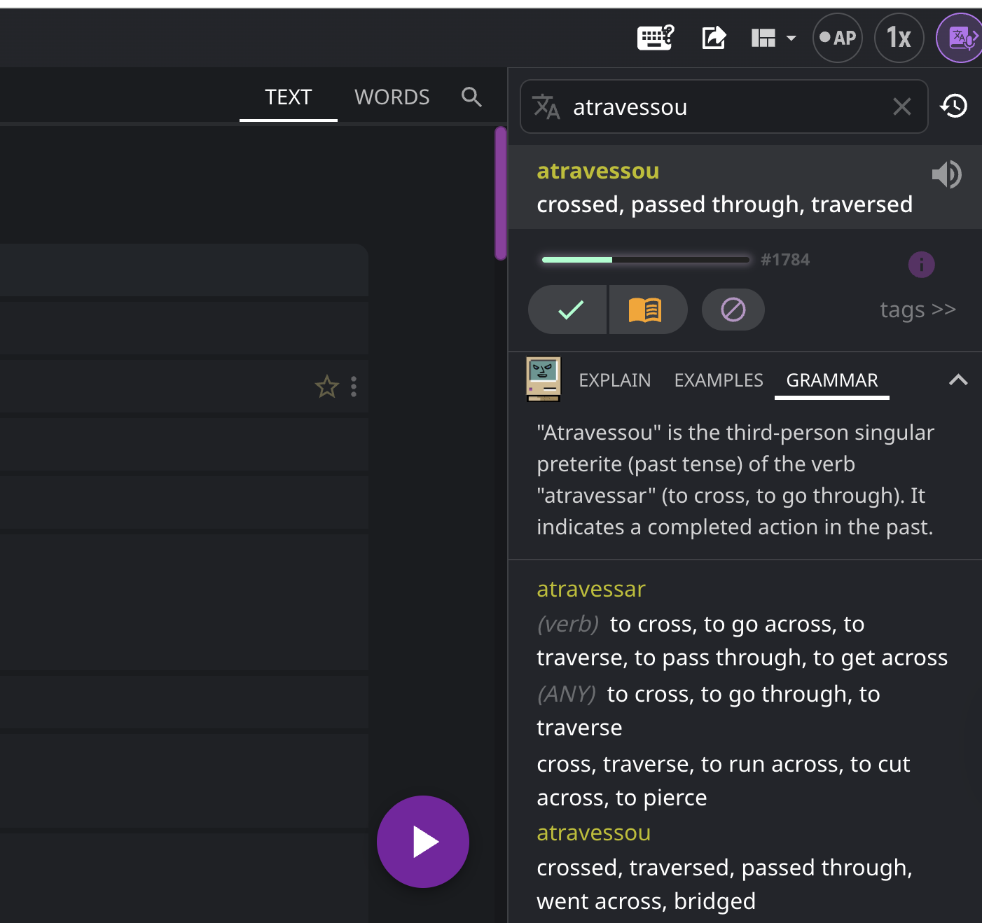Mark word as known with checkmark

click(x=570, y=310)
